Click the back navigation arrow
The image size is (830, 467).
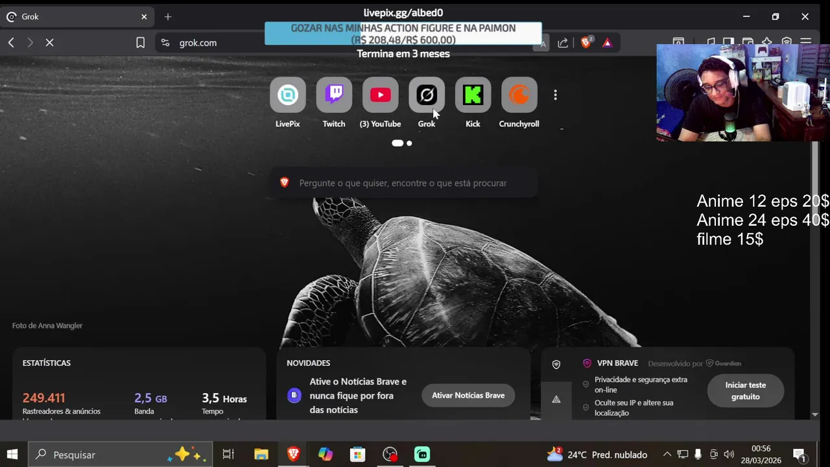(11, 43)
